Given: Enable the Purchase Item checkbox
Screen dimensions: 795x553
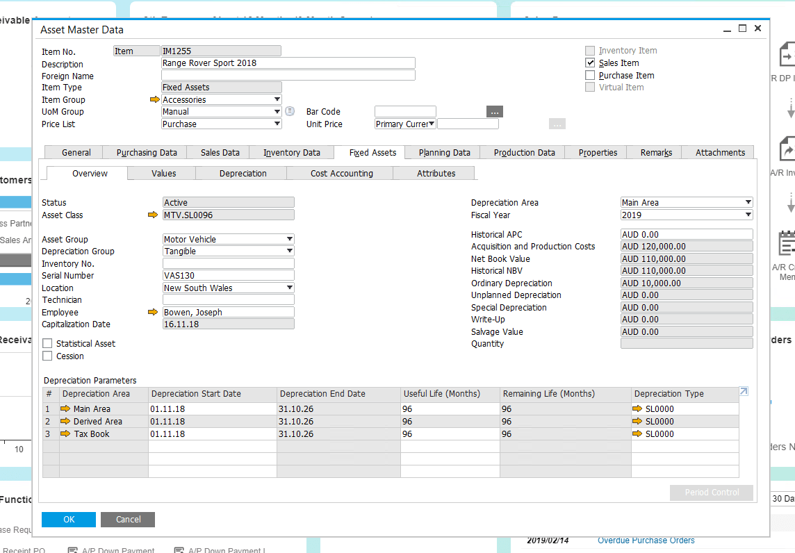Looking at the screenshot, I should point(590,75).
